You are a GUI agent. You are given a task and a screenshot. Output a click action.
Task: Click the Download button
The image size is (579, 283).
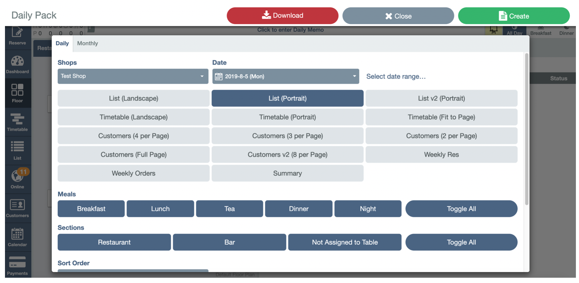[282, 16]
